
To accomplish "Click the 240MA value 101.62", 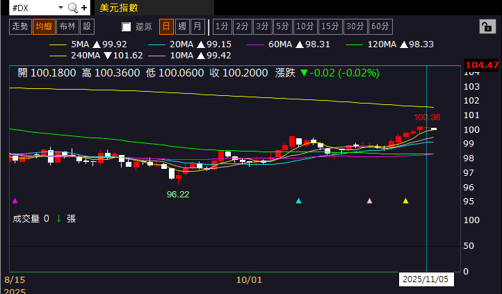I will (x=128, y=56).
